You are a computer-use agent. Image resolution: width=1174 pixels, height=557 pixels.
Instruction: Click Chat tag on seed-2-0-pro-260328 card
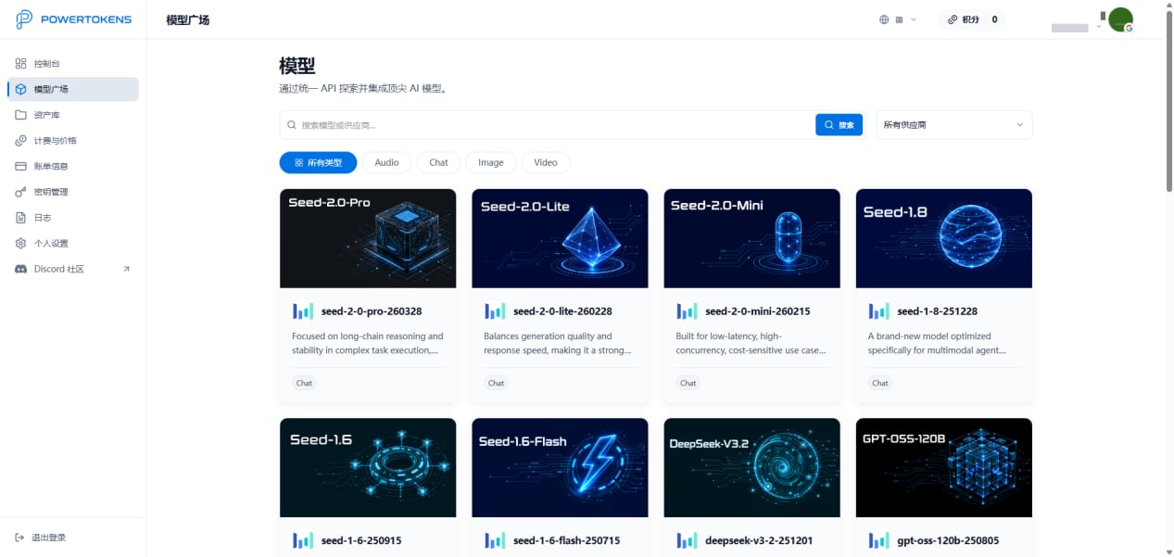[x=304, y=383]
